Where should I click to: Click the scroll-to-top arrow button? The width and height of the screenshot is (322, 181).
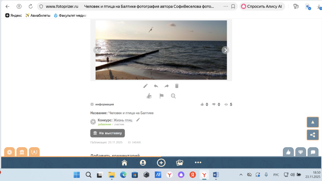313,122
